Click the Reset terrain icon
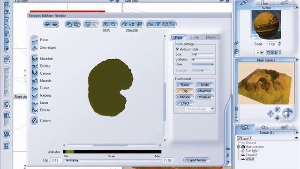Screen dimensions: 300x169 34,40
